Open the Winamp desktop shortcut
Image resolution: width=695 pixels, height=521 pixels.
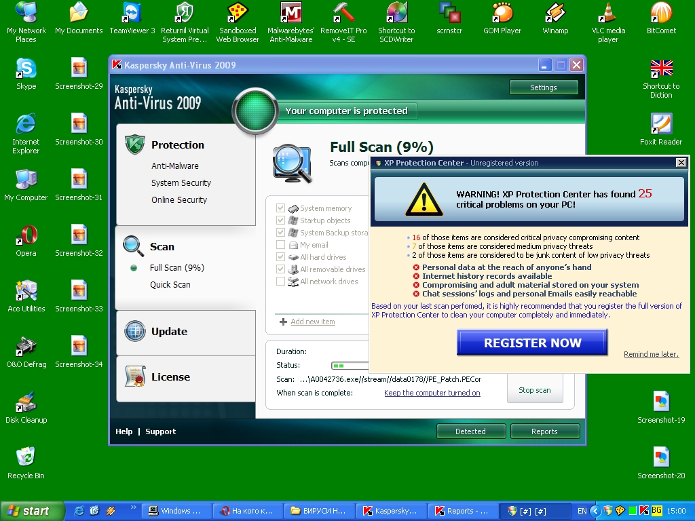click(x=555, y=18)
